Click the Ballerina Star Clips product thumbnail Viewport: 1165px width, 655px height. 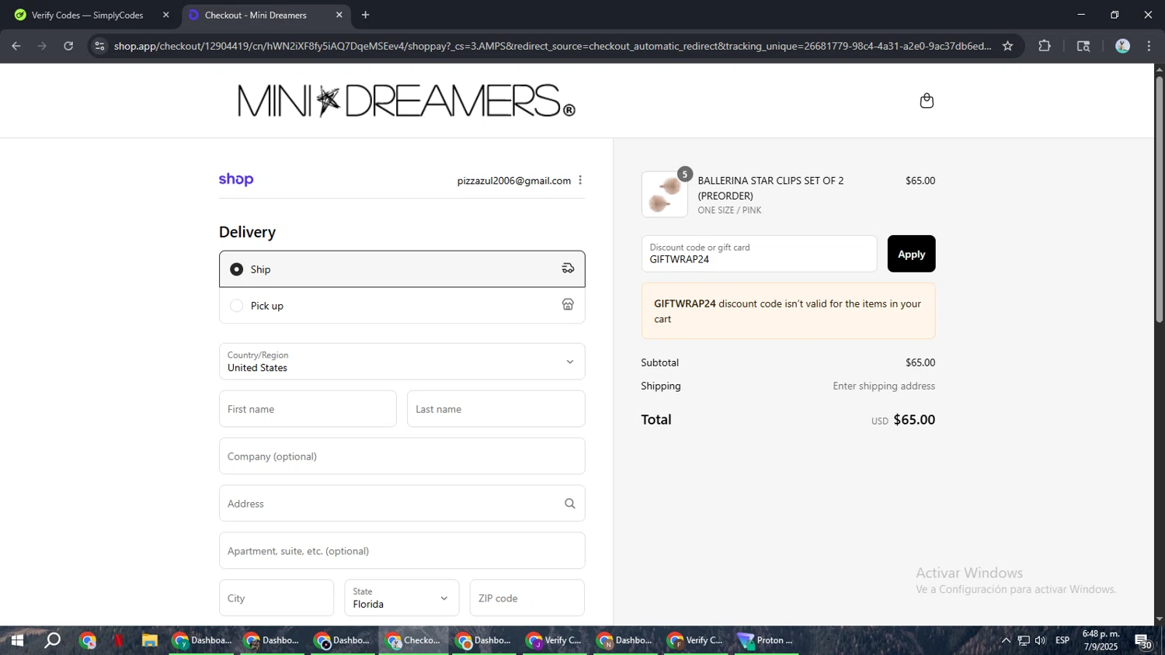[664, 194]
